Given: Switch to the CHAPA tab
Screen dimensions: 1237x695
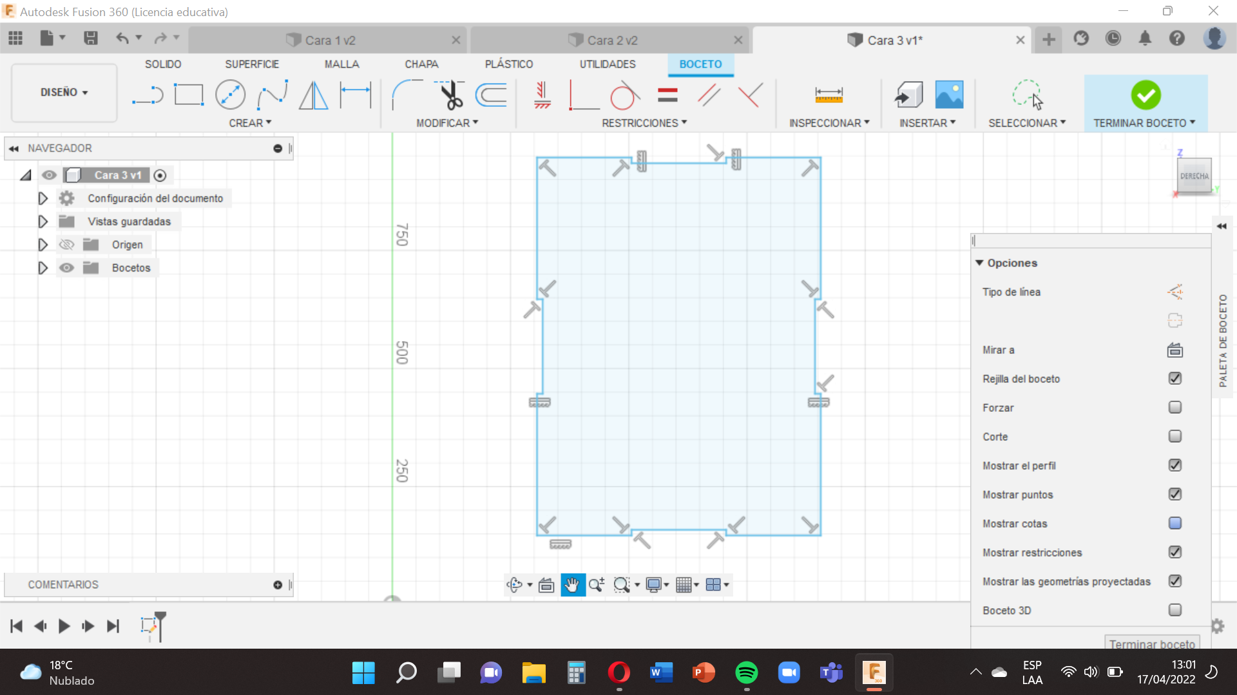Looking at the screenshot, I should point(421,64).
